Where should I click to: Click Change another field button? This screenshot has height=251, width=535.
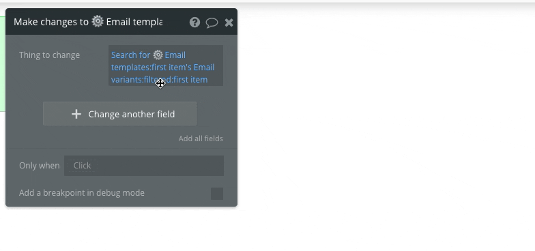(120, 113)
